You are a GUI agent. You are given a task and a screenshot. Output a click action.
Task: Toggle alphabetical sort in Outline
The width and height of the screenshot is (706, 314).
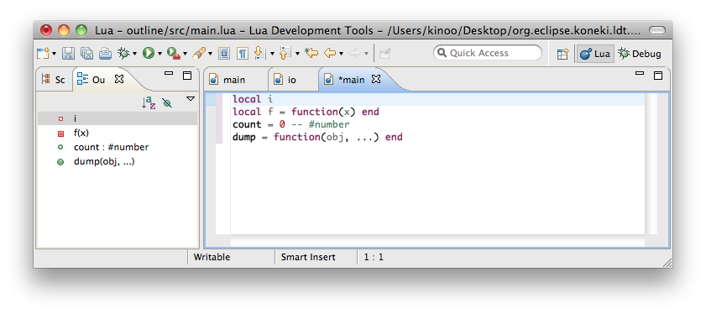148,102
